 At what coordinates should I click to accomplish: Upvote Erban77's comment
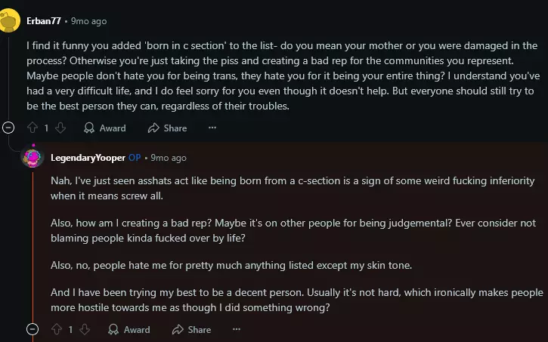[32, 128]
